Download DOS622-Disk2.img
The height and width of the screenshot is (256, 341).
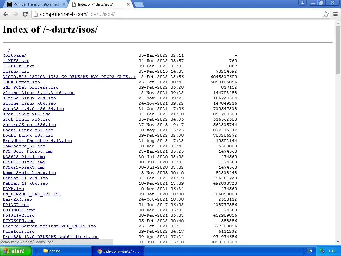point(24,162)
